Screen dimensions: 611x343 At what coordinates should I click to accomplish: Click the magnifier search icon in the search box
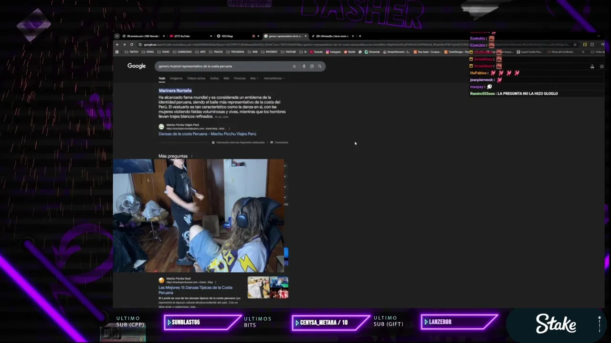[x=320, y=66]
